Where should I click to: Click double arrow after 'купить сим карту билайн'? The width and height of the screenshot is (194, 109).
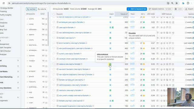(x=81, y=54)
